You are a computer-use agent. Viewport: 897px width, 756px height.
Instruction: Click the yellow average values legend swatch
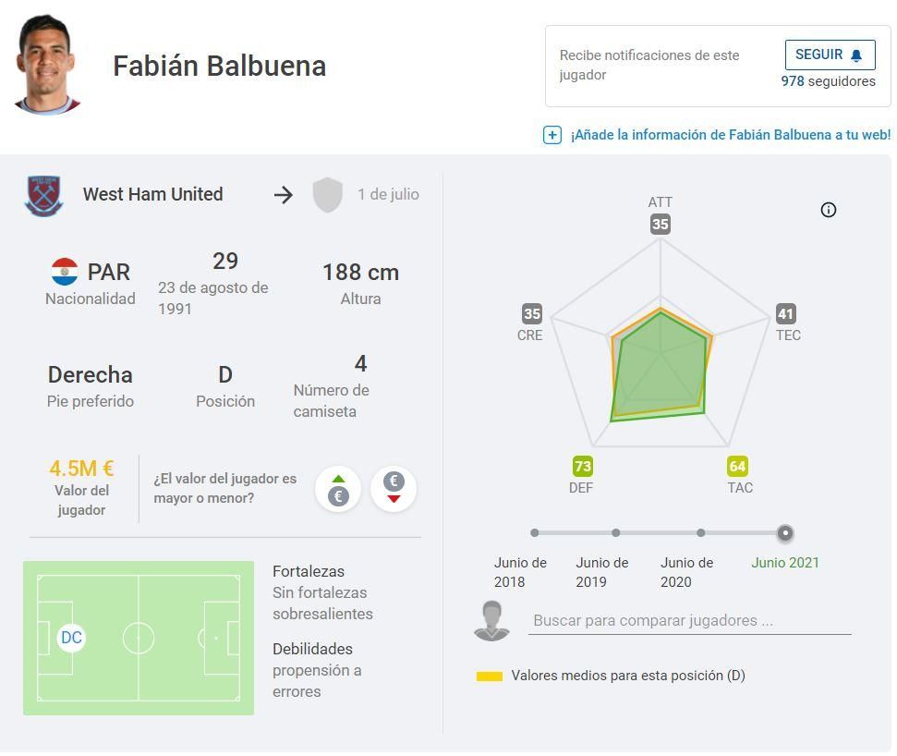coord(490,677)
